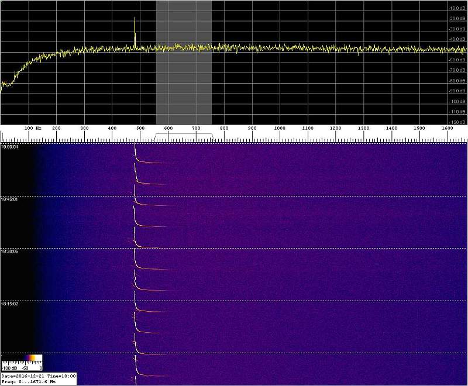This screenshot has width=468, height=386.
Task: Select the 18:30:05 timestamp on the waterfall
Action: pyautogui.click(x=10, y=251)
